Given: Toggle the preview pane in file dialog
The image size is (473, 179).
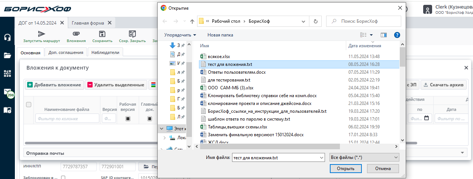Looking at the screenshot, I should (x=384, y=35).
